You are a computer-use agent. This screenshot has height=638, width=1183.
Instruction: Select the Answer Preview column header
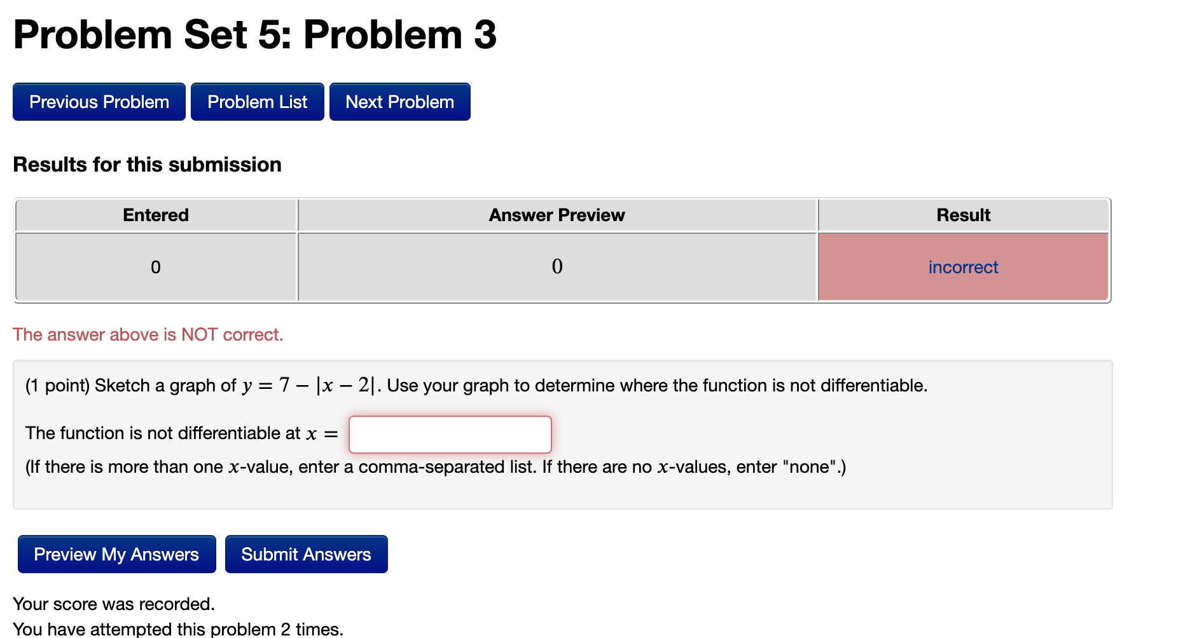pos(557,215)
